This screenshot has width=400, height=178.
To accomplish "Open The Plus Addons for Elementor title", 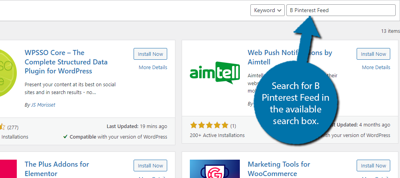I will pyautogui.click(x=57, y=169).
